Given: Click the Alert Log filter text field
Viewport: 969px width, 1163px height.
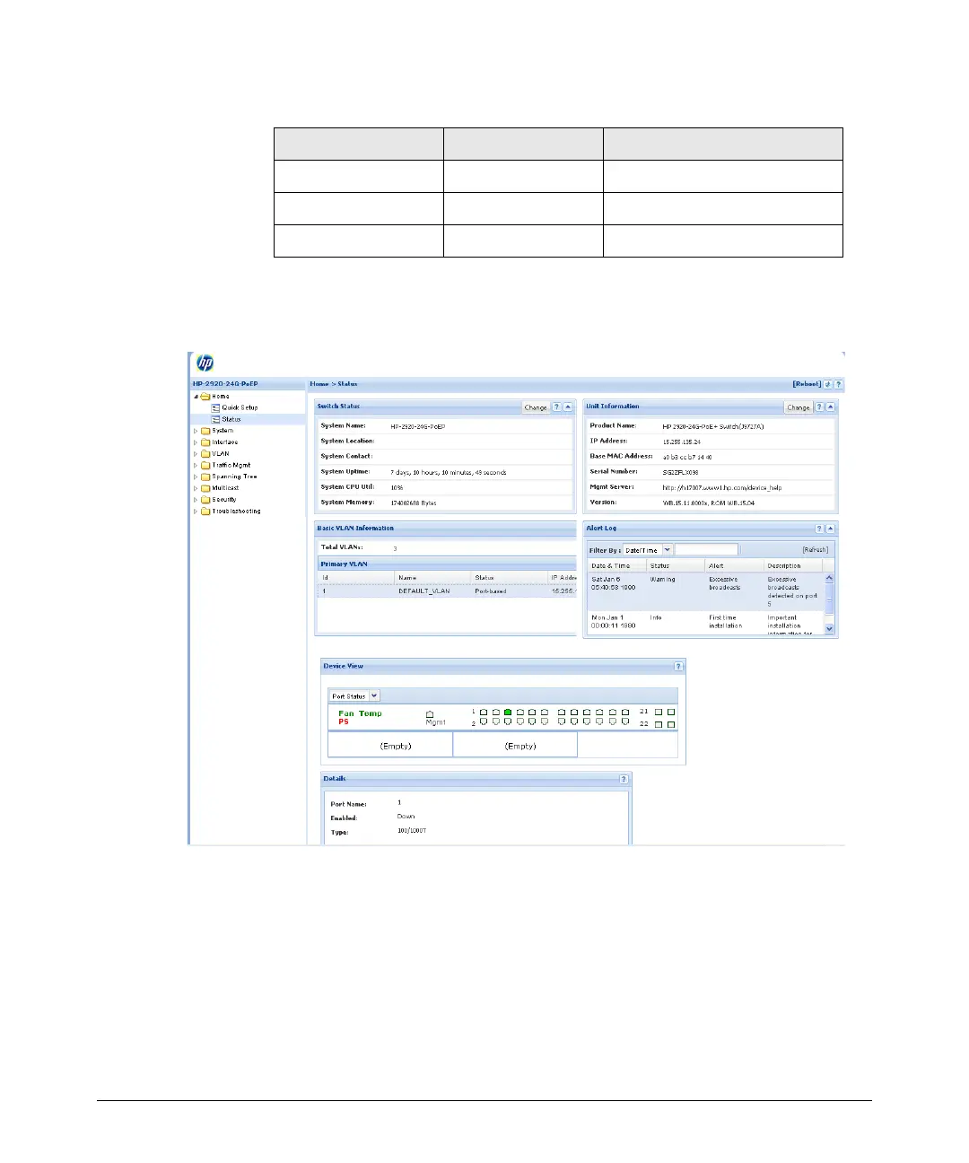Looking at the screenshot, I should tap(706, 550).
